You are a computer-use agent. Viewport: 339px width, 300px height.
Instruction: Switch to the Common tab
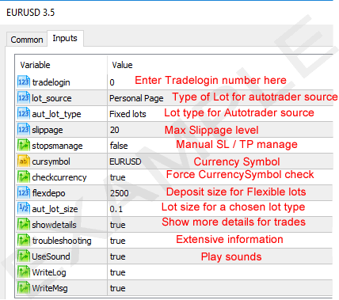[x=27, y=40]
